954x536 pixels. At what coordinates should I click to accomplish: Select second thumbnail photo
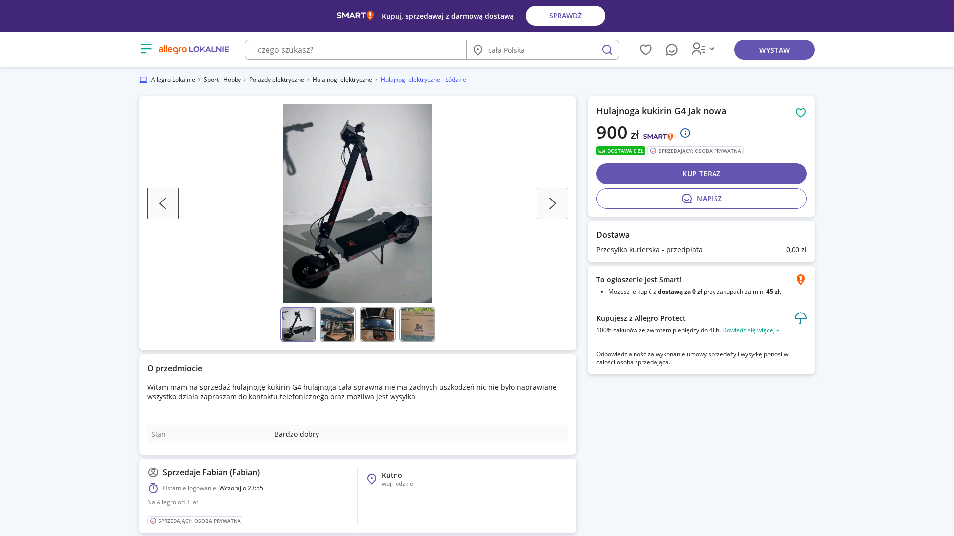click(338, 325)
